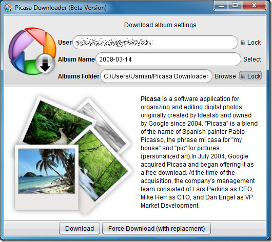Click the "Album Name" label
This screenshot has width=272, height=242.
(x=76, y=59)
